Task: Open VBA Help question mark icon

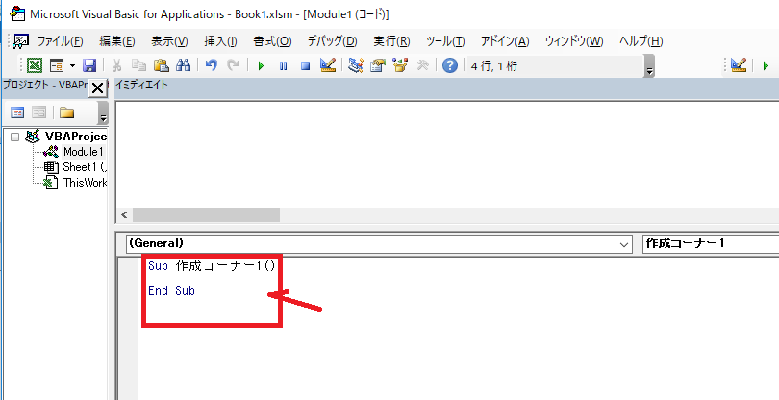Action: pyautogui.click(x=450, y=65)
